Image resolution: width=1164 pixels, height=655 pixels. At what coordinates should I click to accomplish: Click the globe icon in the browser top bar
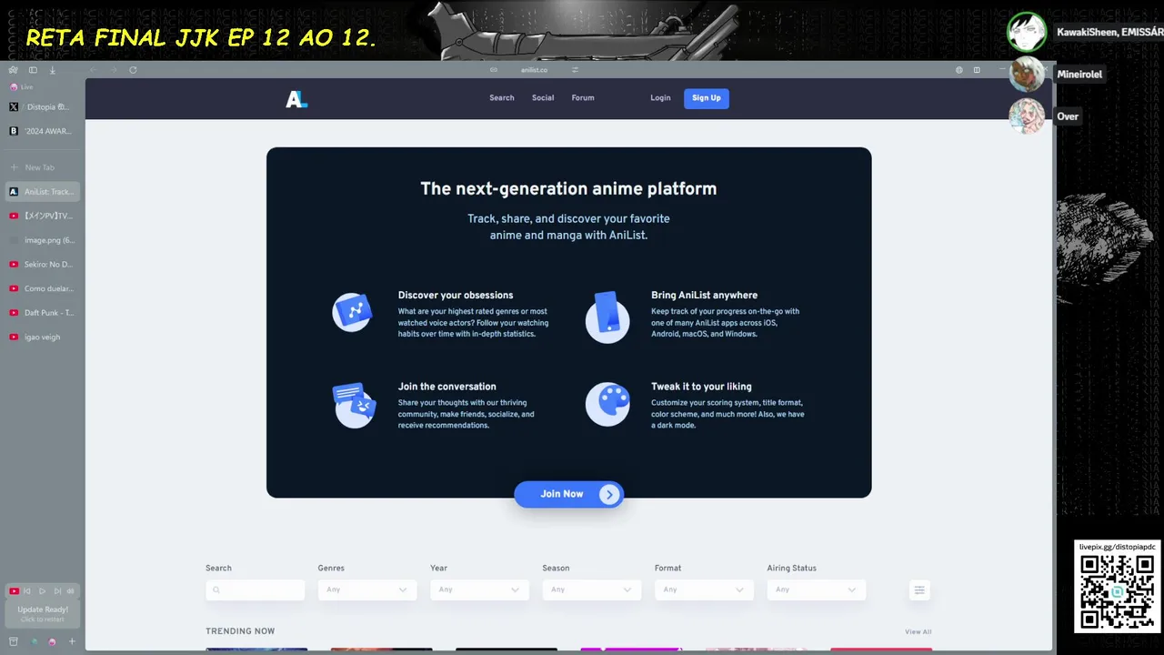pyautogui.click(x=958, y=70)
